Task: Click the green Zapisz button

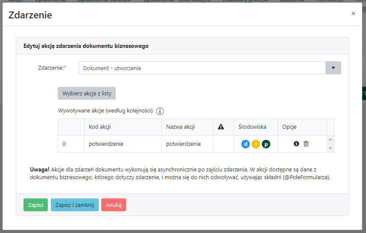Action: click(x=35, y=205)
